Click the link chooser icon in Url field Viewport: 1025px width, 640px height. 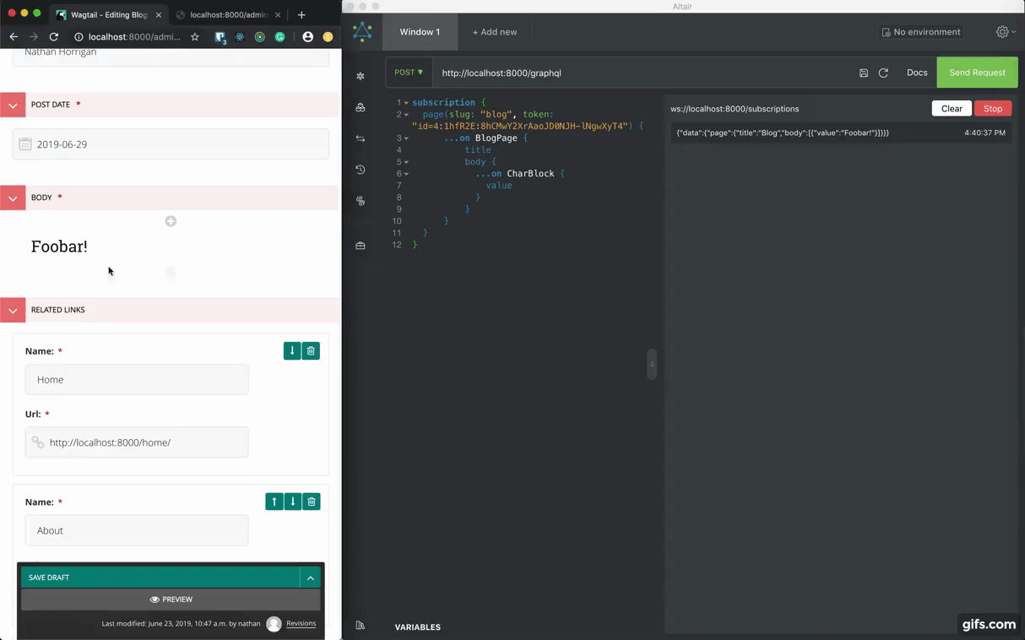pyautogui.click(x=37, y=442)
